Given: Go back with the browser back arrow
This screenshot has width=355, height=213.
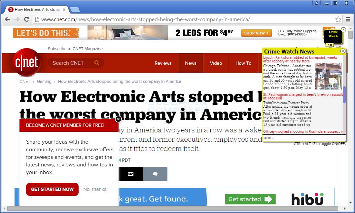Looking at the screenshot, I should (7, 19).
